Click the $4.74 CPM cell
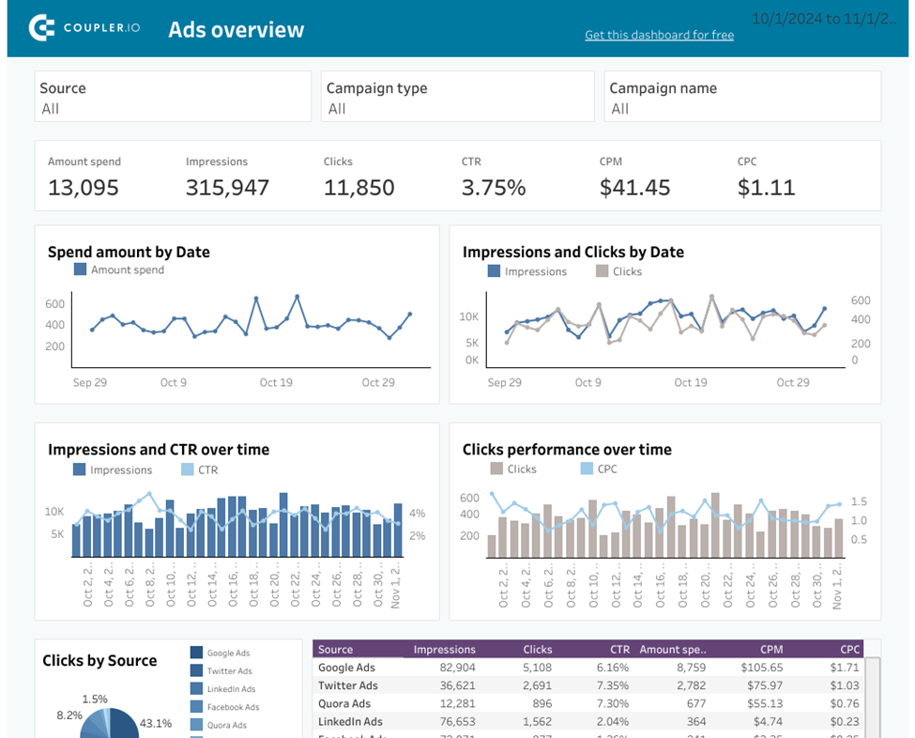The width and height of the screenshot is (915, 738). click(768, 722)
